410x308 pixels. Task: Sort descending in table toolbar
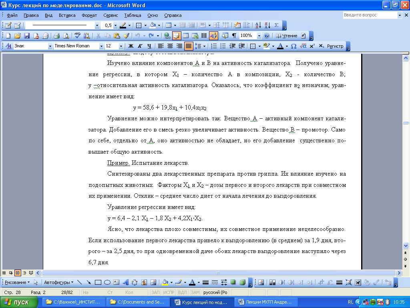[267, 25]
